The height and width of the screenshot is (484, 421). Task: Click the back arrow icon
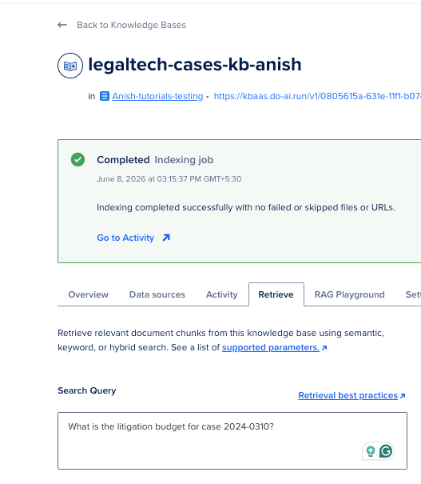click(x=62, y=25)
